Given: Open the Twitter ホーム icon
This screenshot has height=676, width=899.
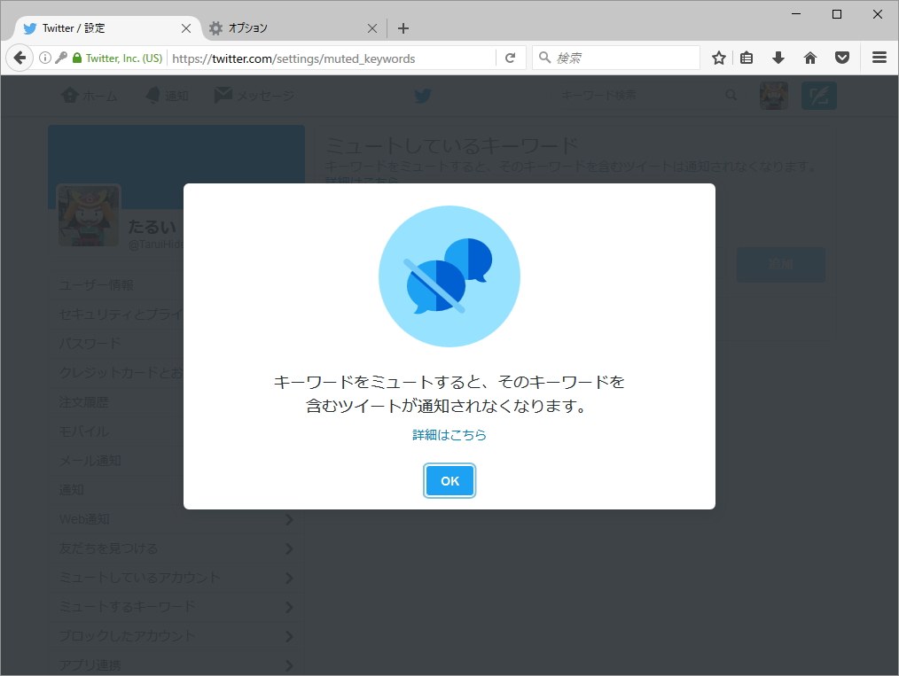Looking at the screenshot, I should click(71, 95).
